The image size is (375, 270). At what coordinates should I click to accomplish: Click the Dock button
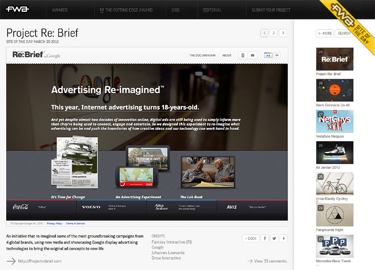click(x=251, y=239)
